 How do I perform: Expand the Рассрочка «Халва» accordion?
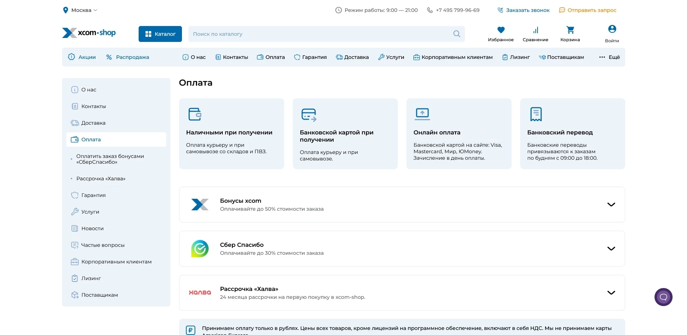click(611, 293)
